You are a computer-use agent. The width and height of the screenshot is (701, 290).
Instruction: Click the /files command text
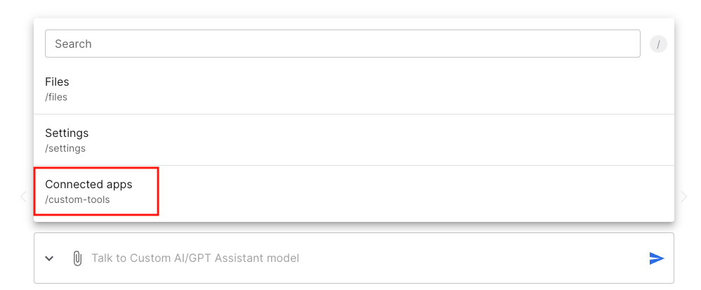pyautogui.click(x=56, y=97)
